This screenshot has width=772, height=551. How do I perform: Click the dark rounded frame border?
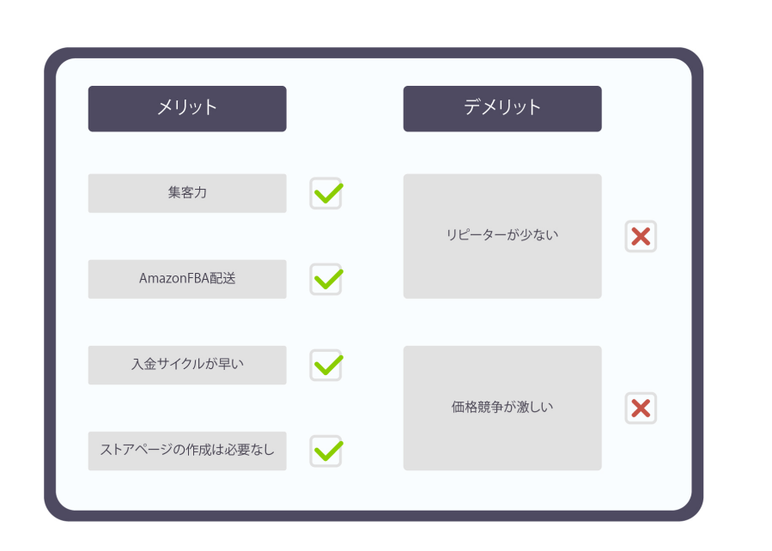click(50, 283)
